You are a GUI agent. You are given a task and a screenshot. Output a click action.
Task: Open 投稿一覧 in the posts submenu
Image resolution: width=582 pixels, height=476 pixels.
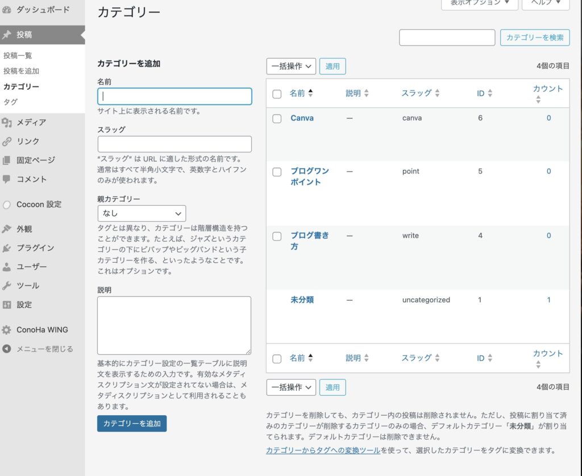[18, 56]
